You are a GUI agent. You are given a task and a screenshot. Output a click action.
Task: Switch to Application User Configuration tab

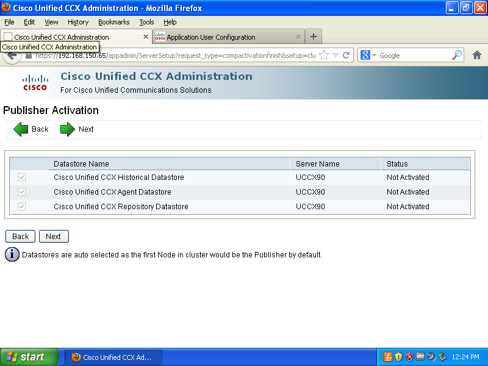pos(228,37)
